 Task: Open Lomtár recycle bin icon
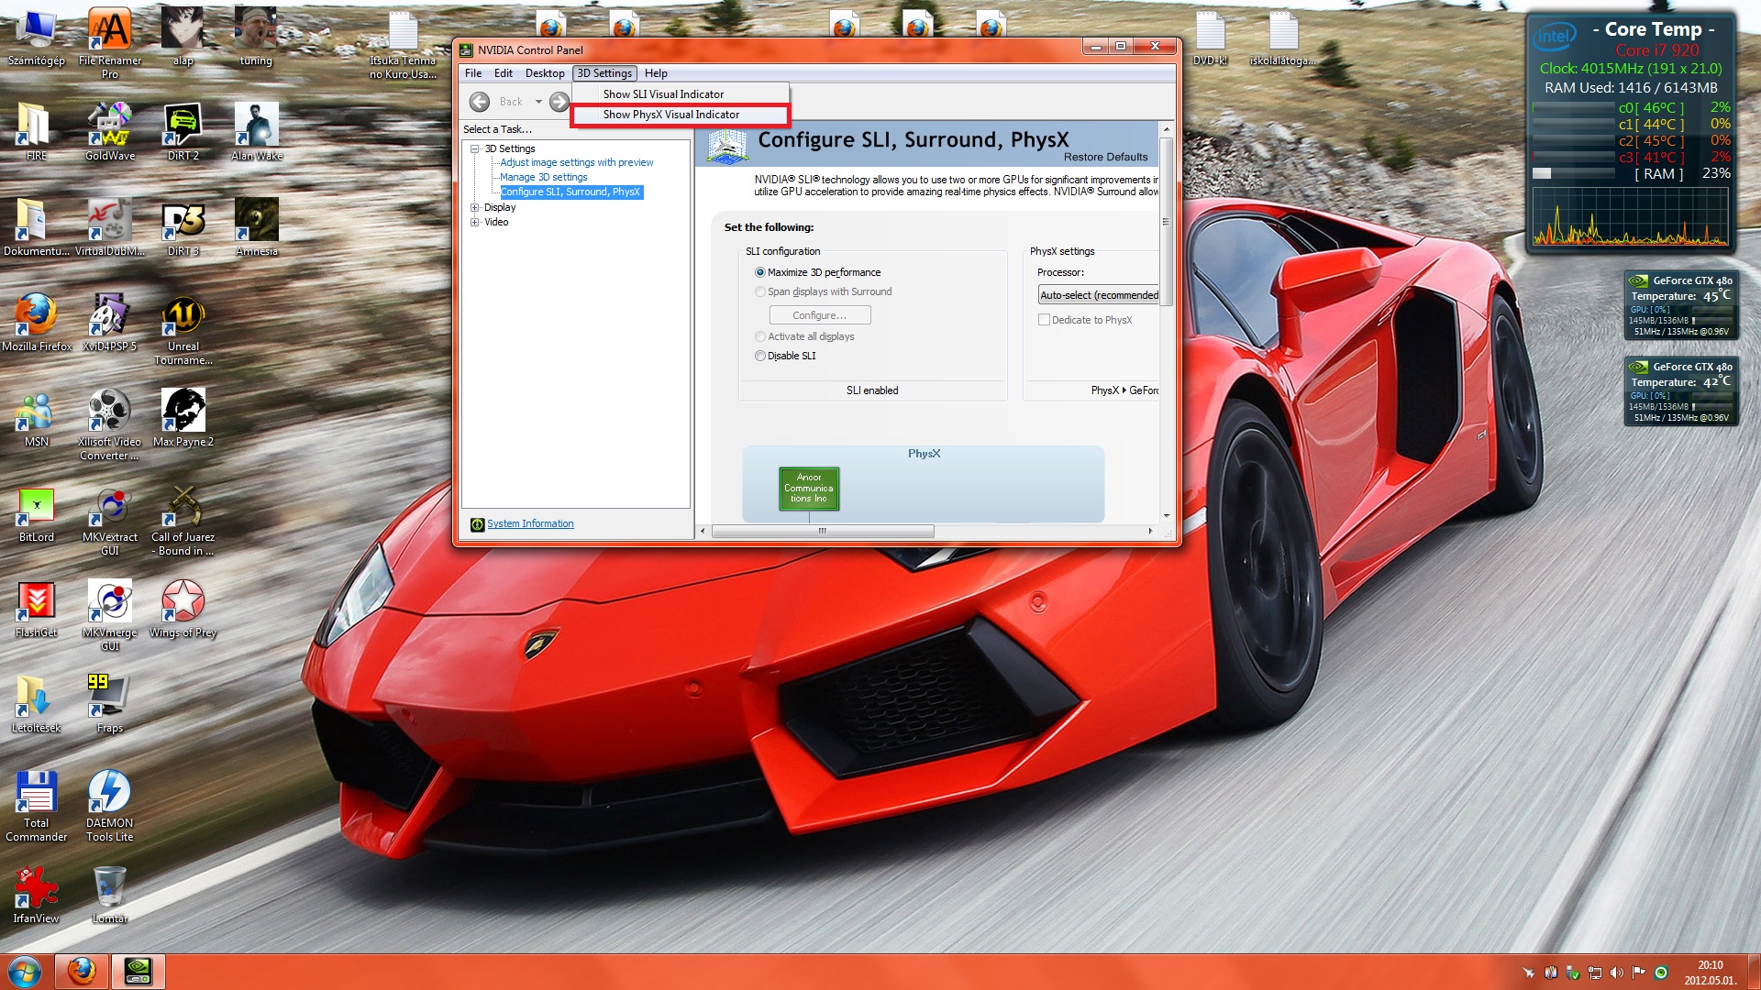(x=110, y=894)
